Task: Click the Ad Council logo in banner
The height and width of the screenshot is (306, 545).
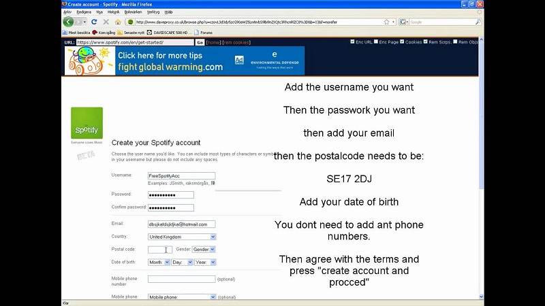Action: click(239, 60)
